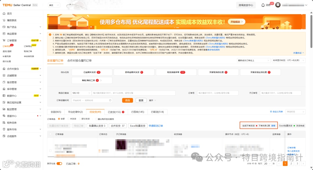Click the 订单管理 cart icon
The image size is (313, 170).
coord(4,41)
